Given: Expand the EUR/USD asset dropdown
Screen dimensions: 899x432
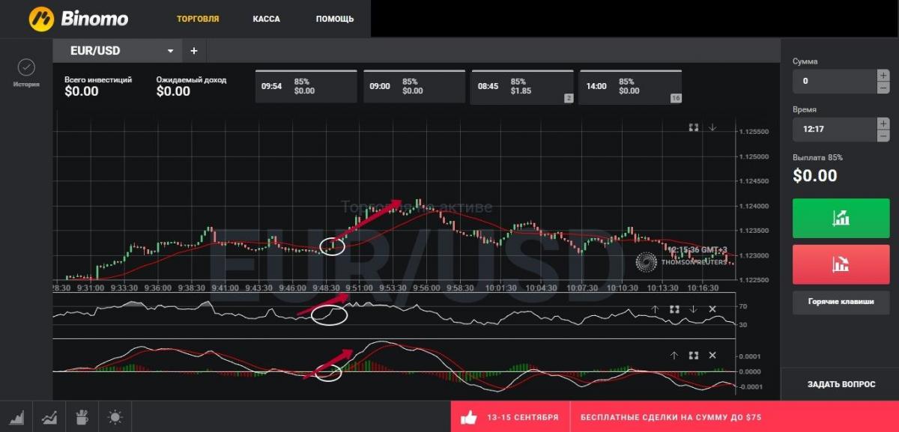Looking at the screenshot, I should [170, 51].
